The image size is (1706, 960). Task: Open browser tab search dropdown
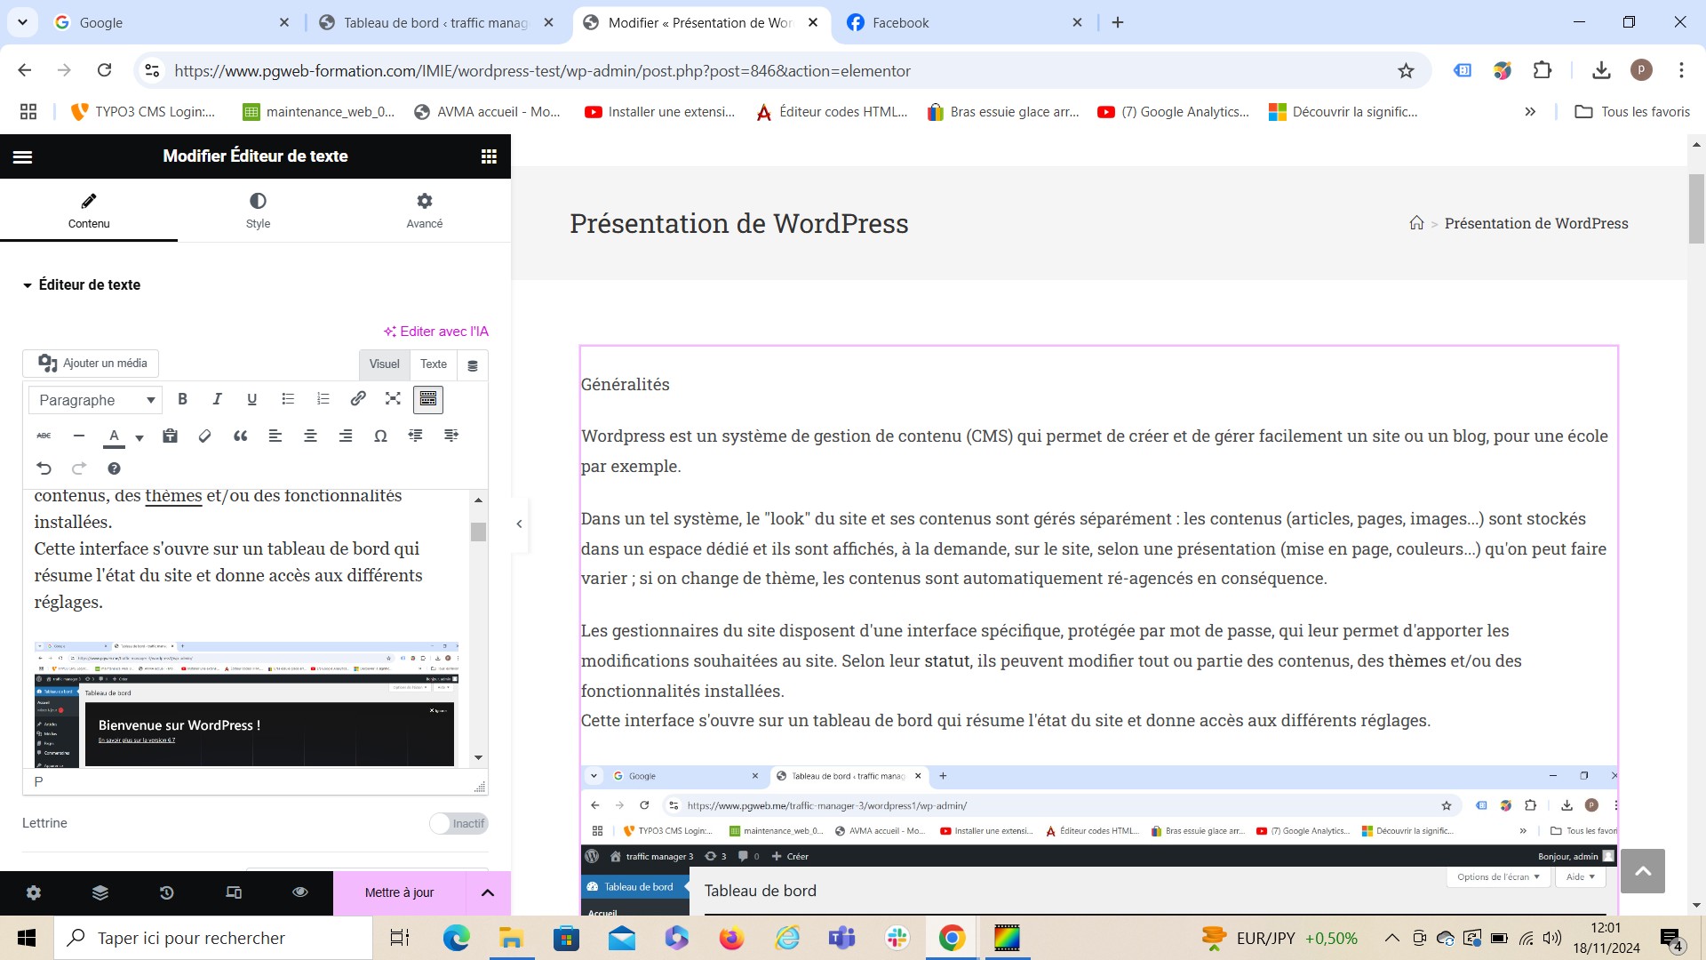pos(22,22)
